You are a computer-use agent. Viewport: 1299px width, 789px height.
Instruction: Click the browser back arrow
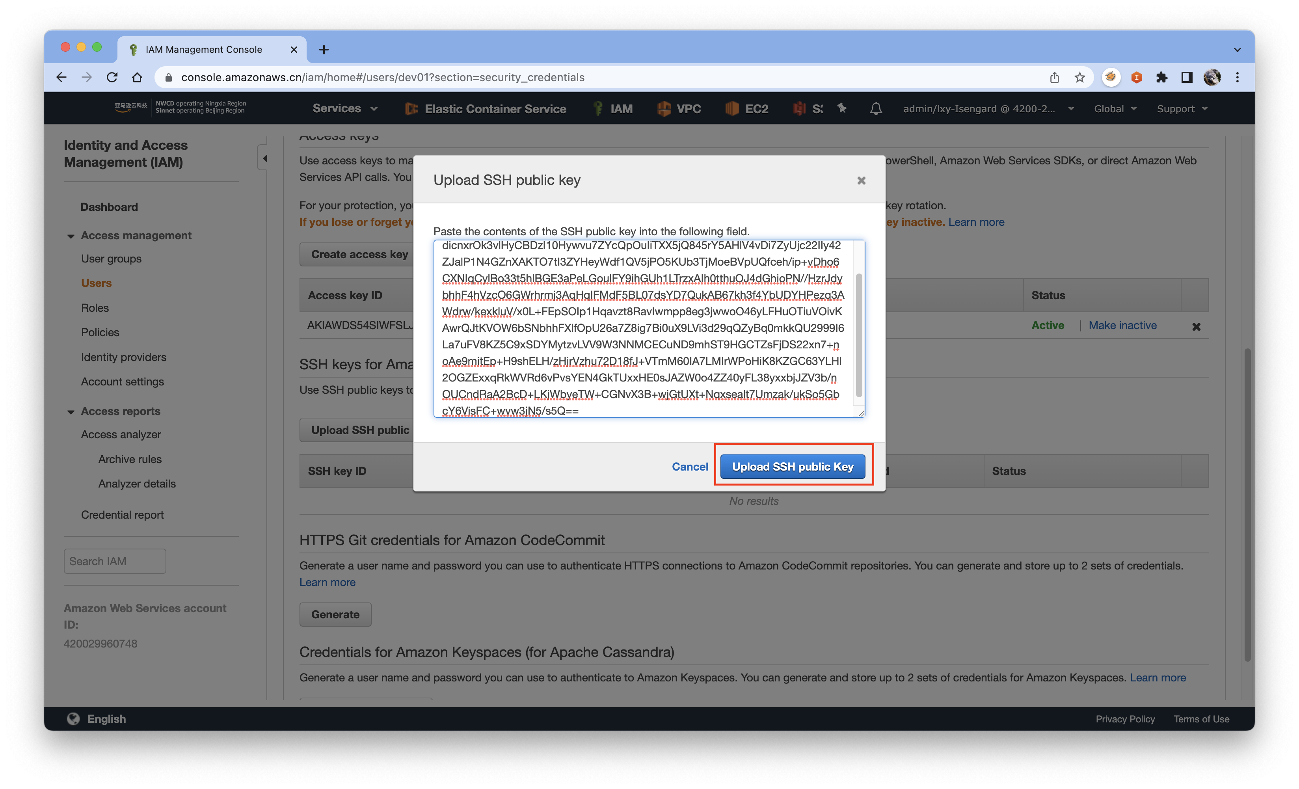point(61,78)
